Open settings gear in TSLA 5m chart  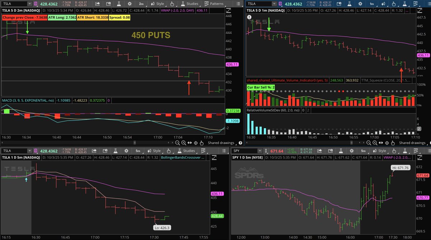coord(126,151)
